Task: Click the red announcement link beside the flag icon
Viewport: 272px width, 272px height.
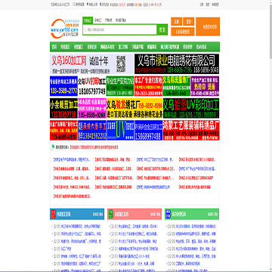Action: (94, 147)
